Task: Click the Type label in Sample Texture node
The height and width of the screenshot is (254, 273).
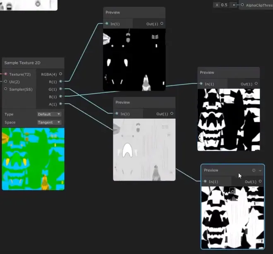Action: coord(9,114)
